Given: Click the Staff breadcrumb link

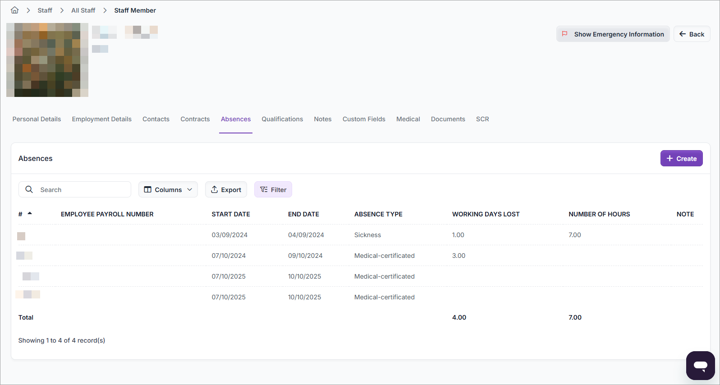Looking at the screenshot, I should (45, 10).
